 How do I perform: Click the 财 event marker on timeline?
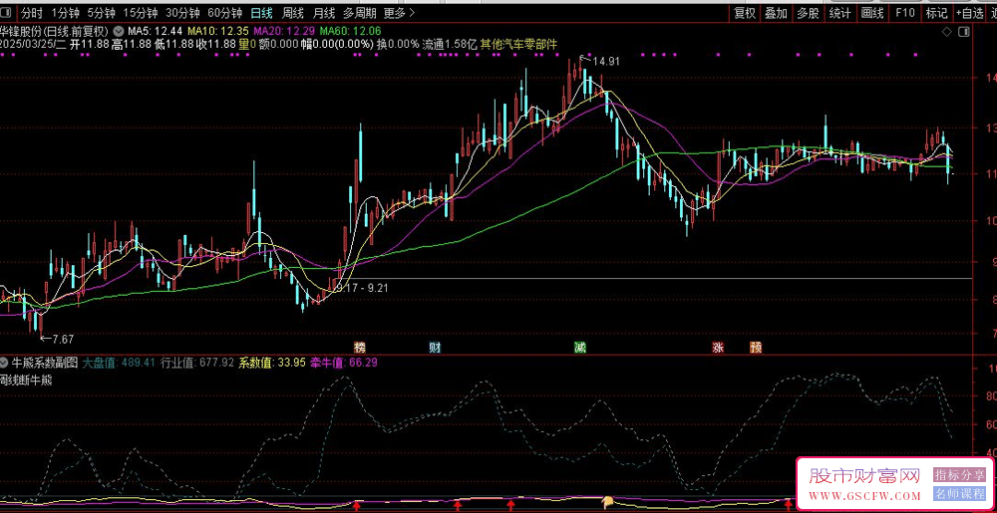click(435, 348)
